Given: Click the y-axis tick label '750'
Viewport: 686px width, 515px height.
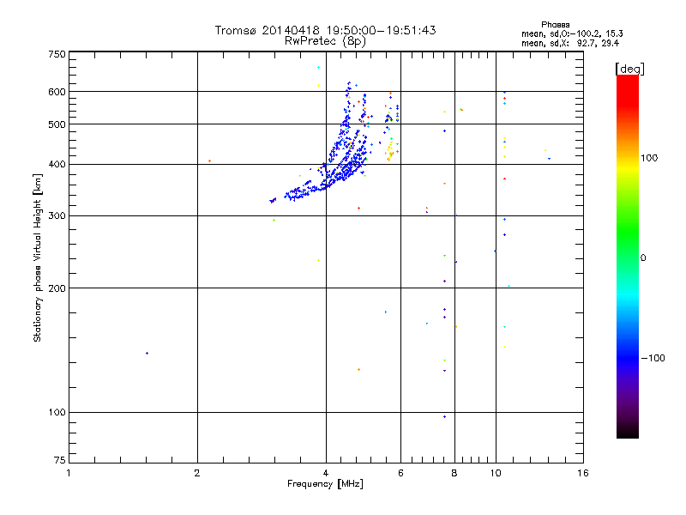Looking at the screenshot, I should coord(57,54).
